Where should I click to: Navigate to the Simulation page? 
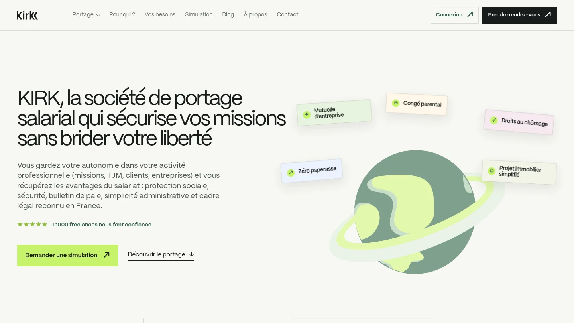tap(199, 14)
